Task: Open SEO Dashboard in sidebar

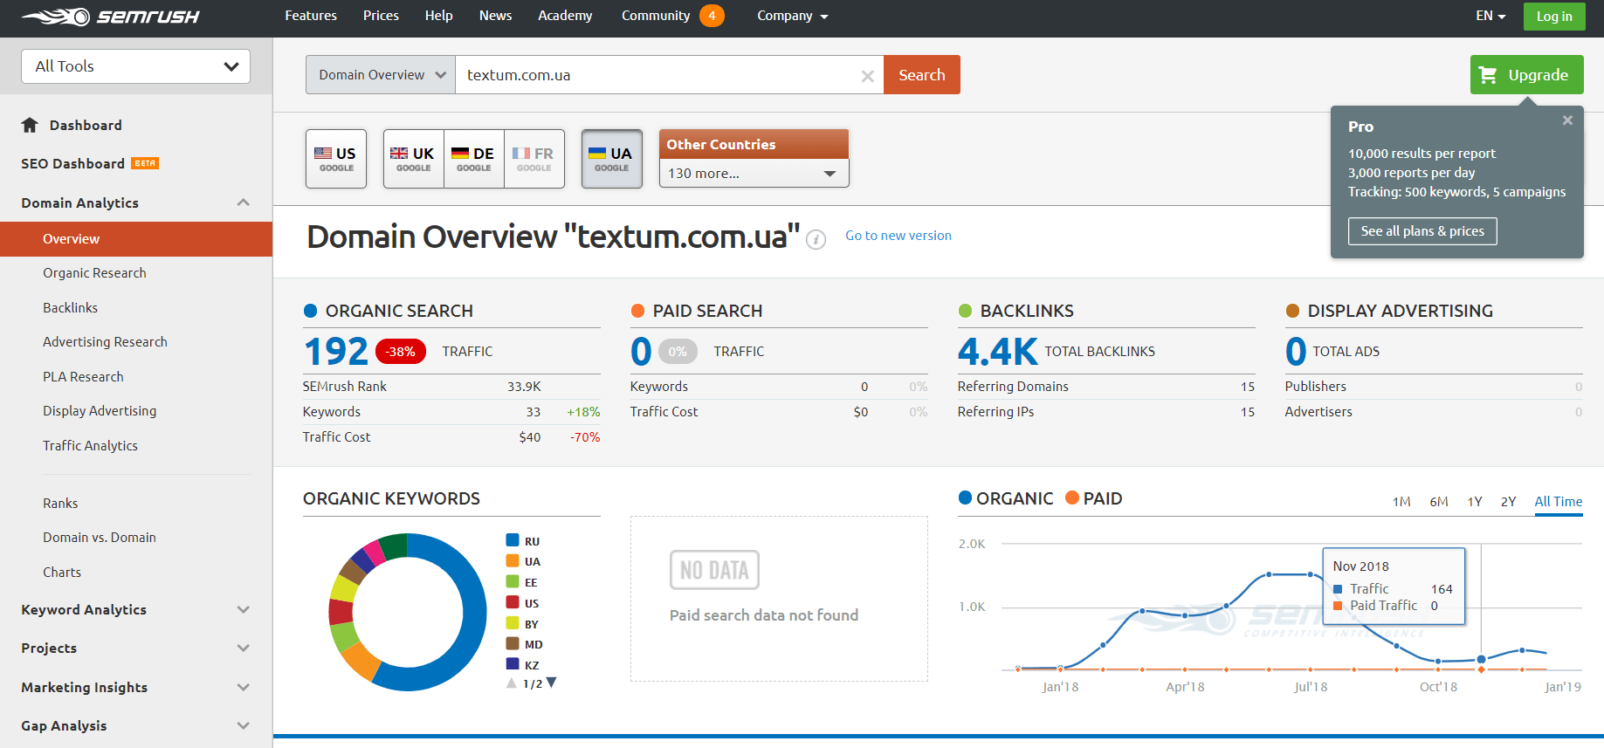Action: point(72,163)
